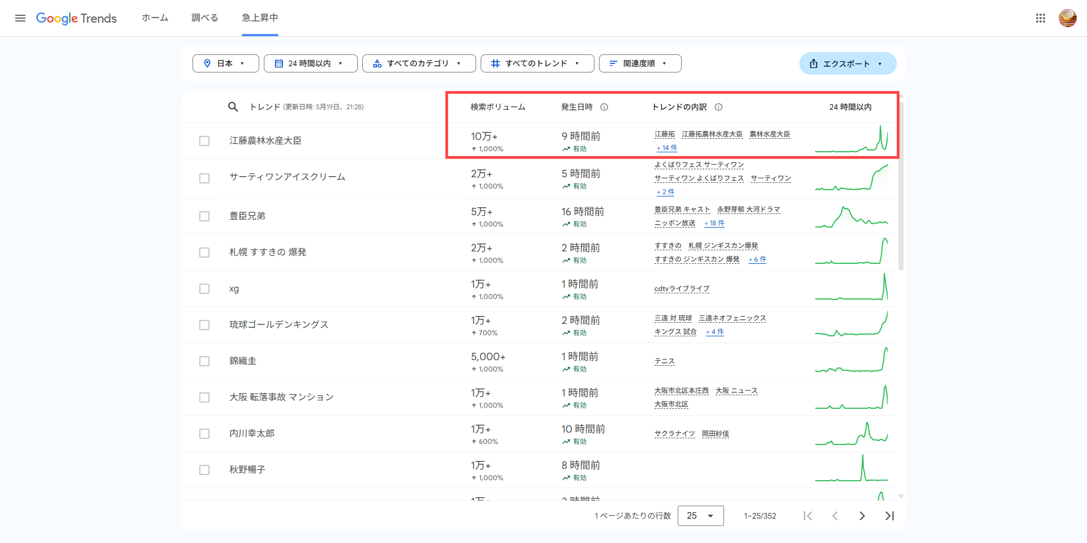The height and width of the screenshot is (543, 1087).
Task: Expand the + 6 件 breakdown link
Action: [758, 259]
